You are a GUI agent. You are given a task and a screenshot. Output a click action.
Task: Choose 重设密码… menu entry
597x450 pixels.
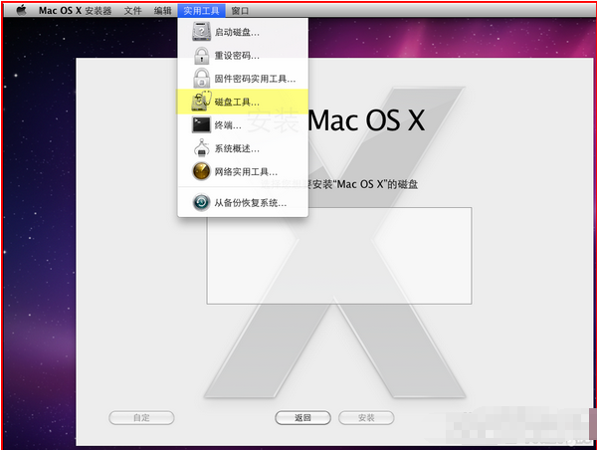tap(243, 55)
